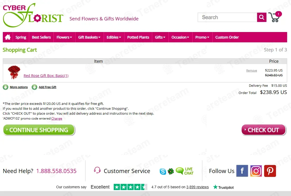This screenshot has width=291, height=196.
Task: Click the CHECK OUT button
Action: coord(264,130)
